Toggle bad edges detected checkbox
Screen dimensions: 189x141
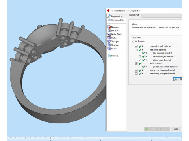click(x=136, y=50)
